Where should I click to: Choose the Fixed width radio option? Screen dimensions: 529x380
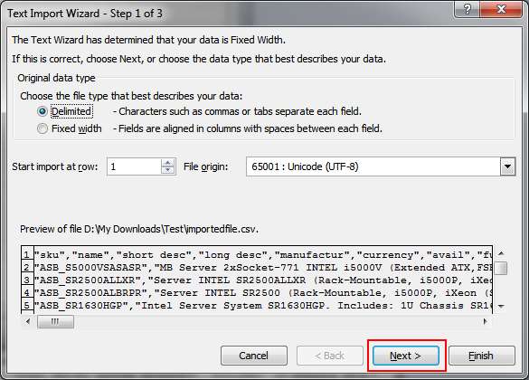pos(43,128)
